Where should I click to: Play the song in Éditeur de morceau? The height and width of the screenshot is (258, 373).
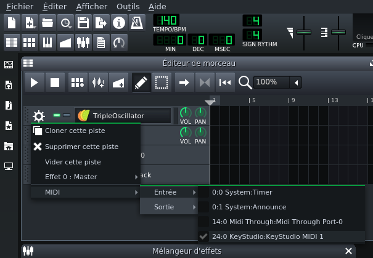point(35,83)
